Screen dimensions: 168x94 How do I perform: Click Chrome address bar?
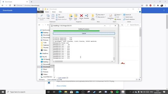[77, 5]
